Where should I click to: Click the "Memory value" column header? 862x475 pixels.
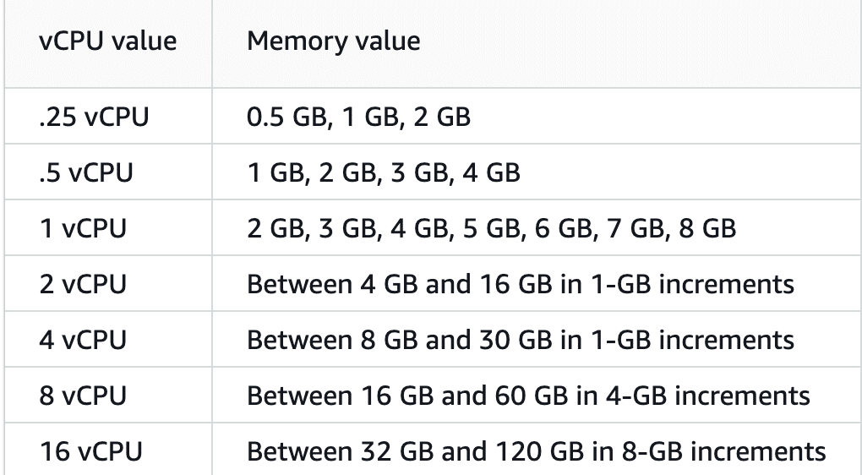pyautogui.click(x=333, y=41)
